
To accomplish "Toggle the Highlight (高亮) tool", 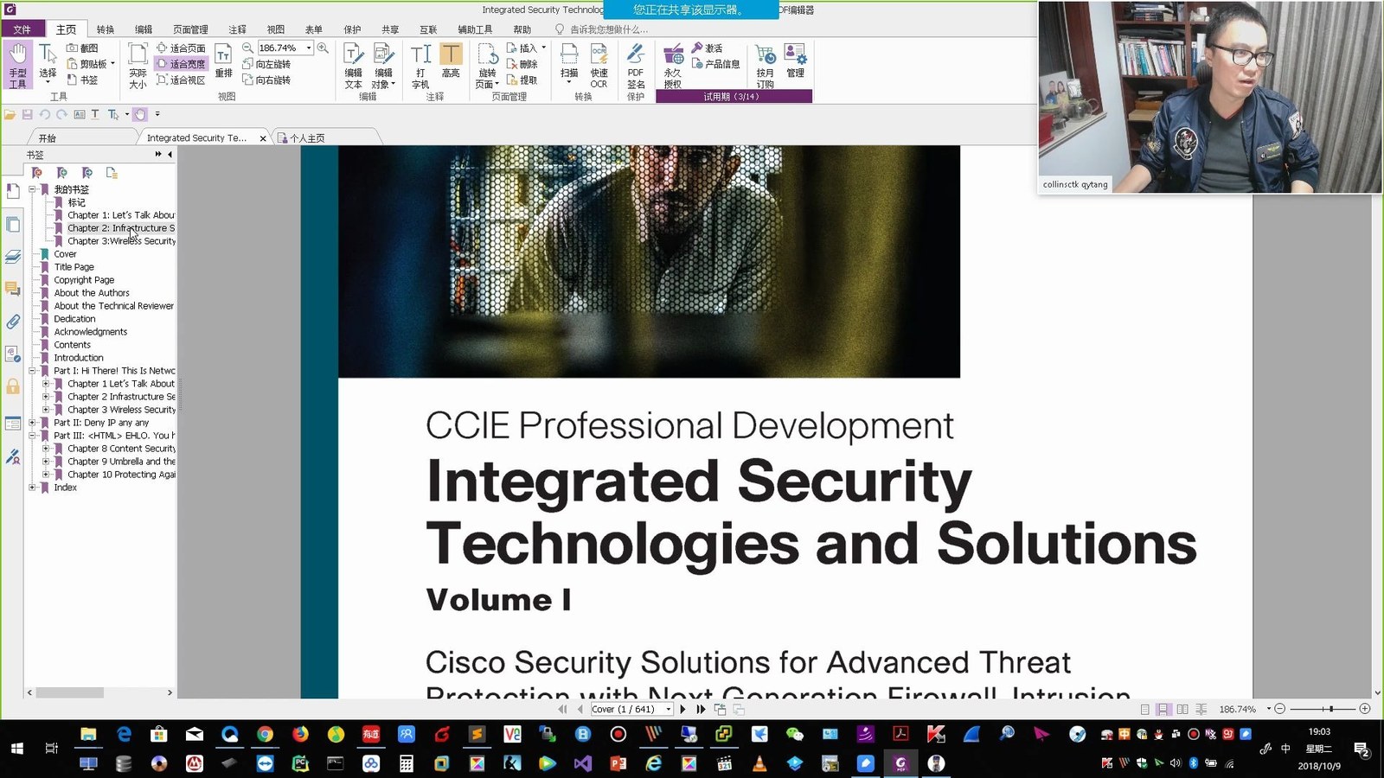I will (x=451, y=61).
